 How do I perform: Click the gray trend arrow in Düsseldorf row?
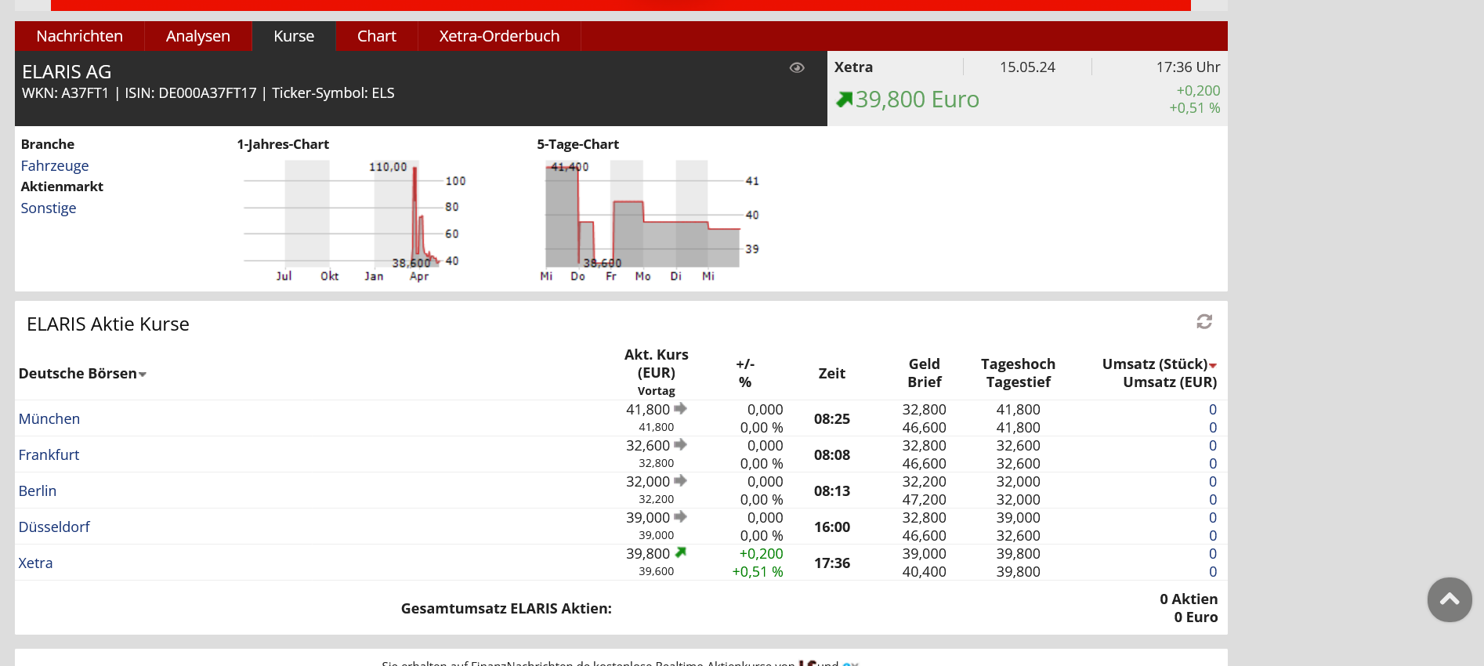pyautogui.click(x=680, y=516)
